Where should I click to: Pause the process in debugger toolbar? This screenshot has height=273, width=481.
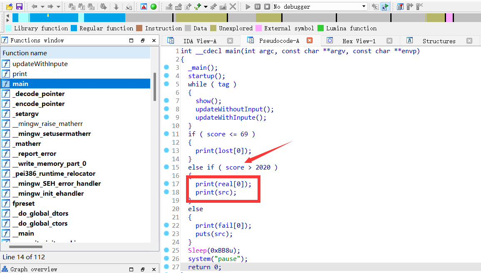click(258, 7)
